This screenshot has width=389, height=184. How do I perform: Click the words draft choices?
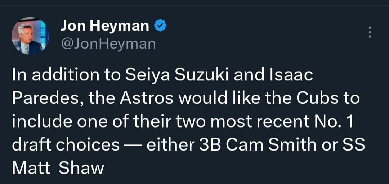point(66,144)
